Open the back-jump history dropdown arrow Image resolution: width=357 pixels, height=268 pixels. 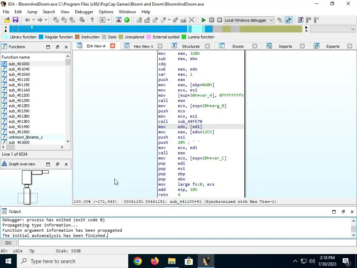click(33, 20)
